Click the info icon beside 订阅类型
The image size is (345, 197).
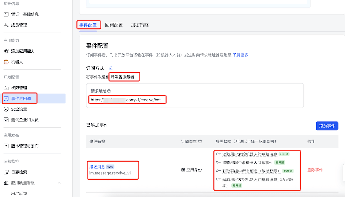pyautogui.click(x=200, y=141)
